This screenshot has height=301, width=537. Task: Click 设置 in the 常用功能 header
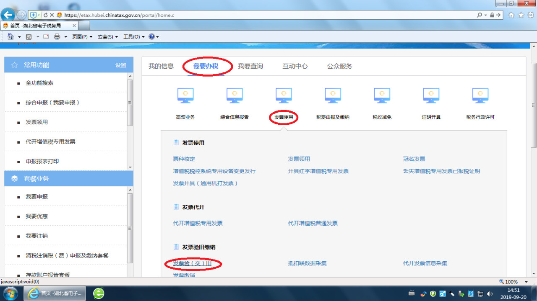pos(121,65)
